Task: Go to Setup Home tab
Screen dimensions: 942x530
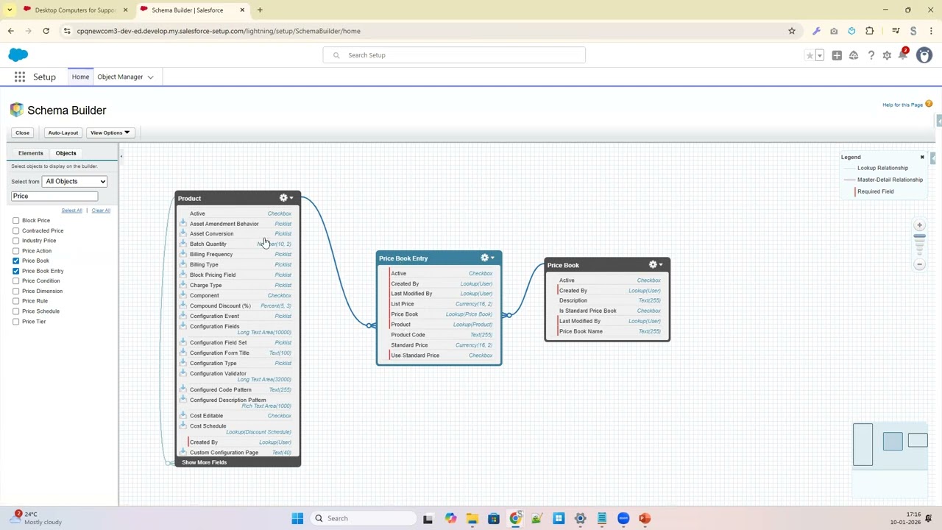Action: click(x=80, y=77)
